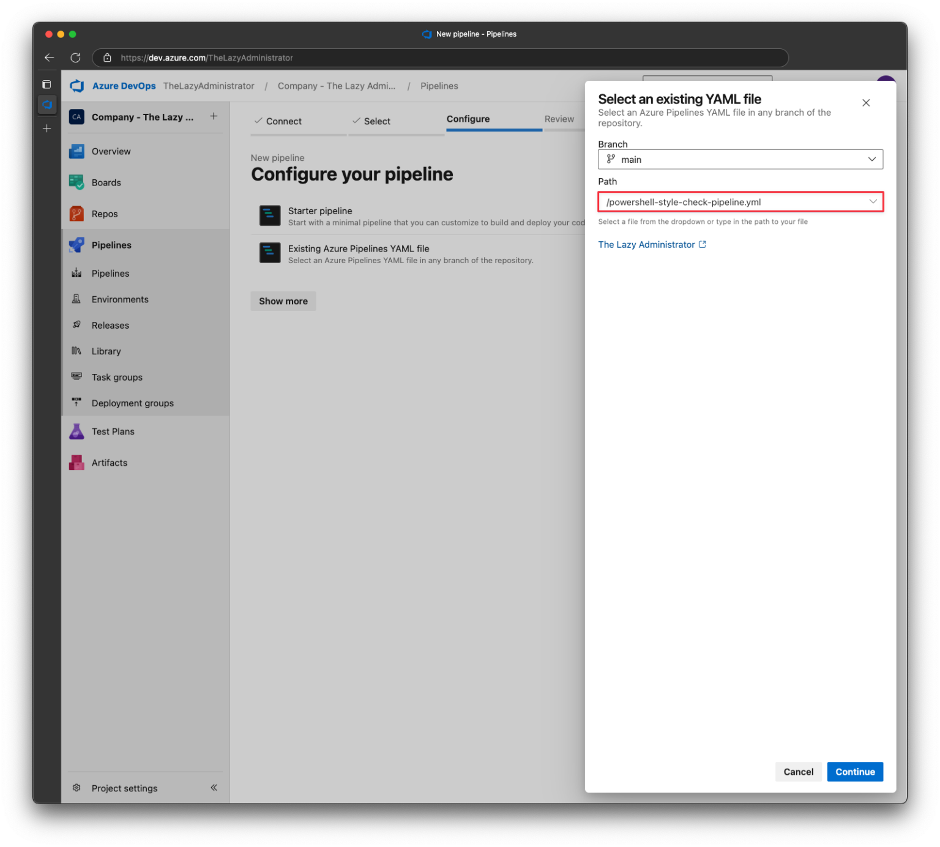This screenshot has width=940, height=847.
Task: Open the Repos icon in sidebar
Action: 76,214
